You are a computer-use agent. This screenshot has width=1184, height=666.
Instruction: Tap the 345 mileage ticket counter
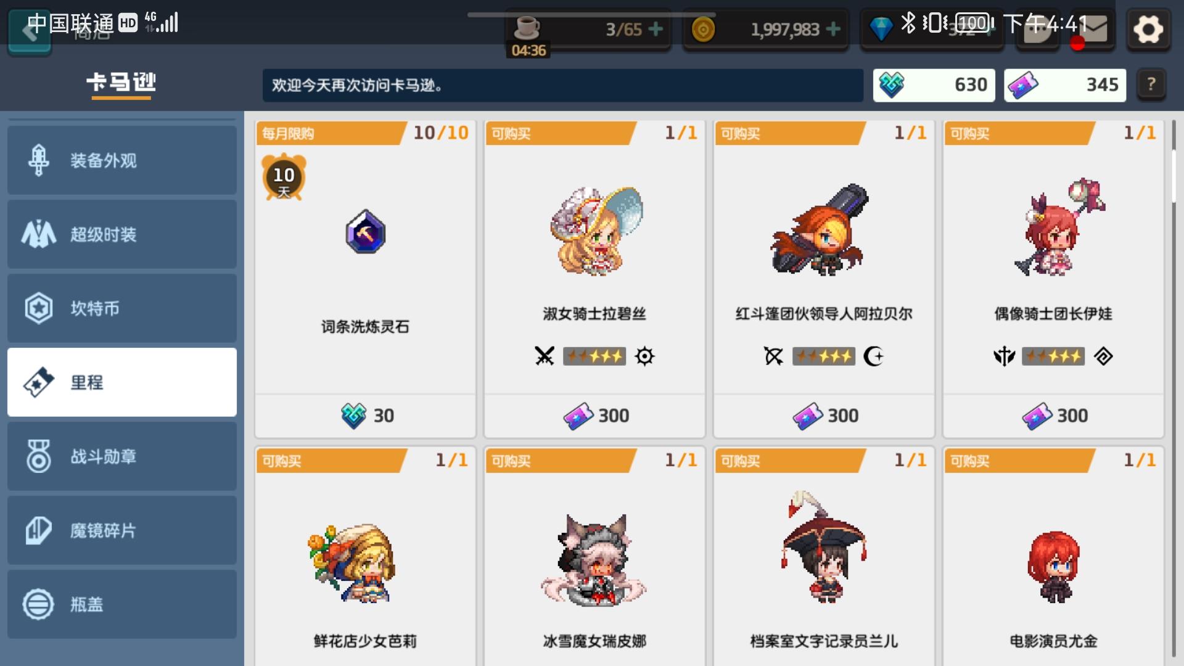tap(1065, 85)
